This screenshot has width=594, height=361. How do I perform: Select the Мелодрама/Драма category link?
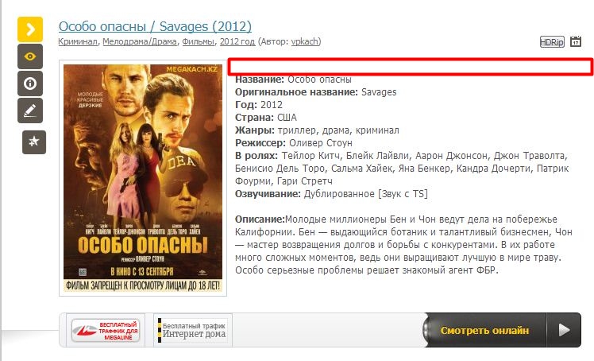(x=140, y=41)
